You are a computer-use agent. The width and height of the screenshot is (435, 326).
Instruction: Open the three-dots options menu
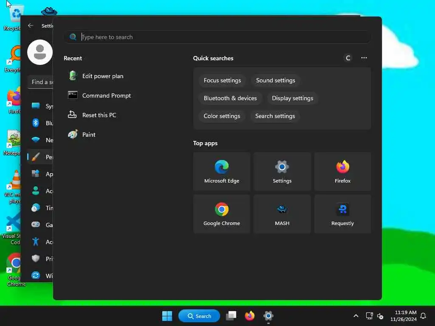click(364, 58)
